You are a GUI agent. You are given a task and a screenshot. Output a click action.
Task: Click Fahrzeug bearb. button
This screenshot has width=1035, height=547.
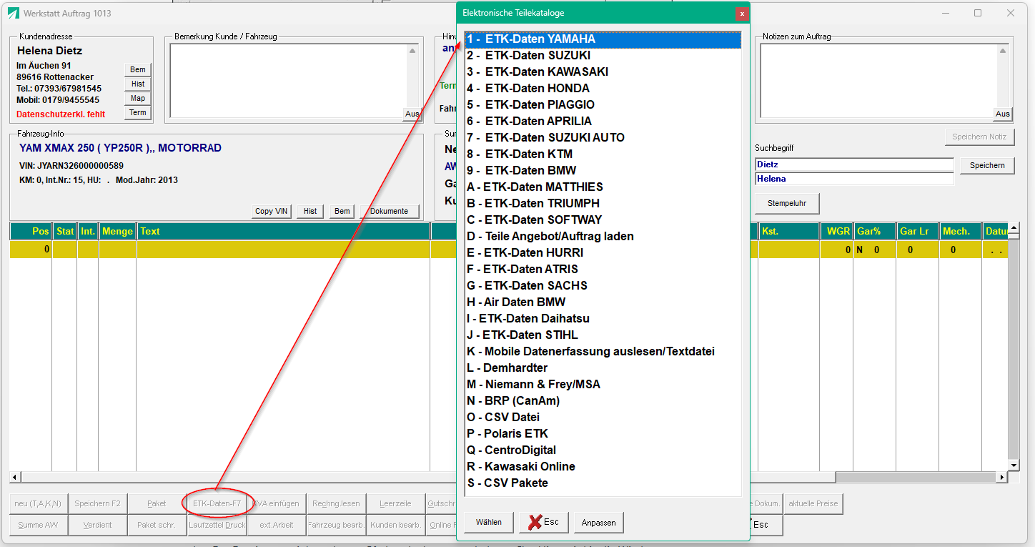tap(336, 525)
